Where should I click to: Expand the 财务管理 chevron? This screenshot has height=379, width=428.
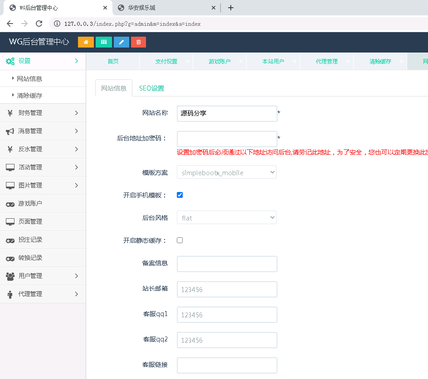tap(77, 113)
